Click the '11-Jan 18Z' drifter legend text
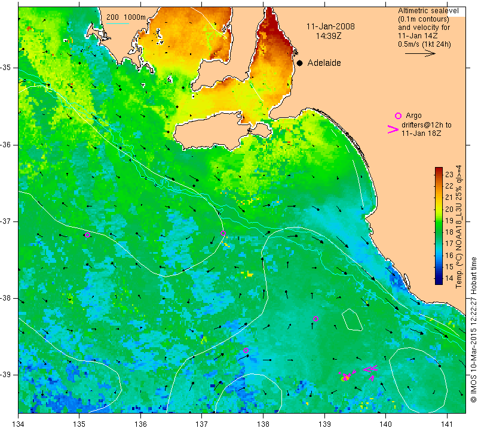The height and width of the screenshot is (431, 478). [421, 133]
